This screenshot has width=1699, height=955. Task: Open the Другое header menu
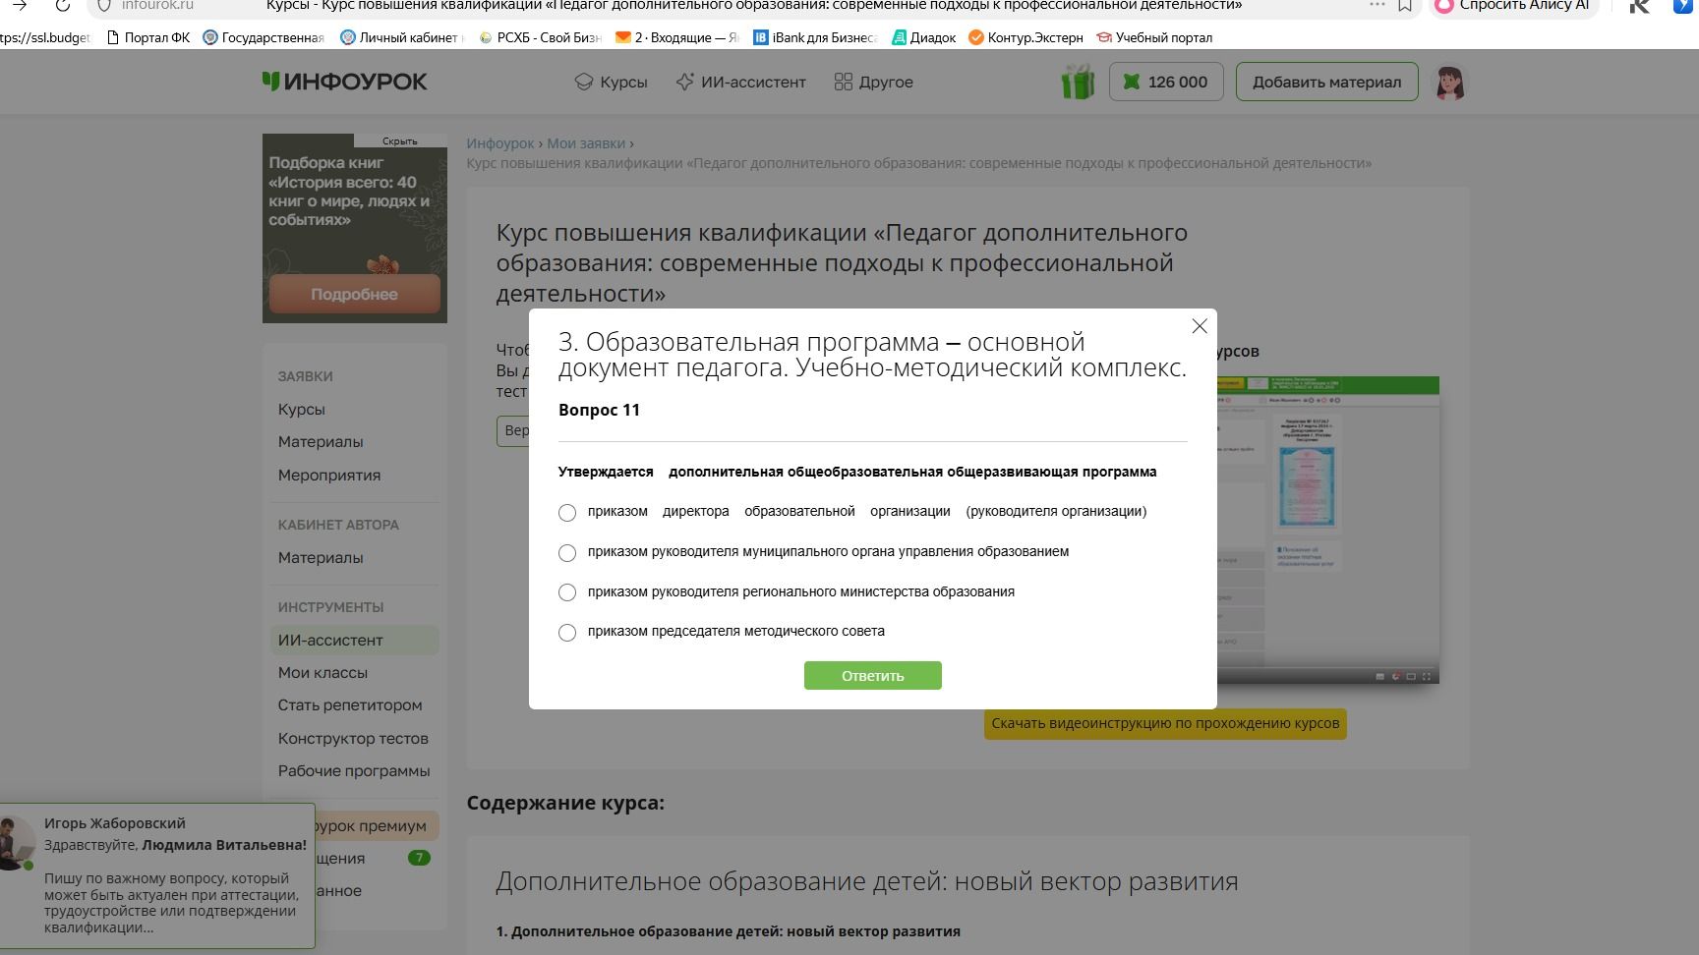pos(873,82)
